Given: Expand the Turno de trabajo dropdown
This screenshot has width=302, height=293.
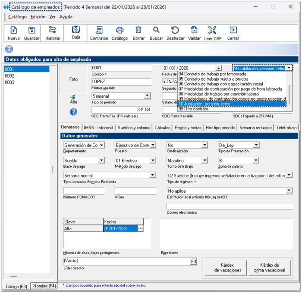Looking at the screenshot, I should 204,161.
